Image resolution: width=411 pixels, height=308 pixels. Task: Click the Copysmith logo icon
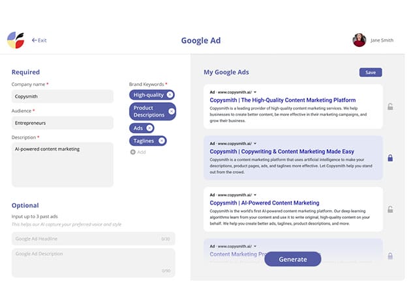click(15, 40)
